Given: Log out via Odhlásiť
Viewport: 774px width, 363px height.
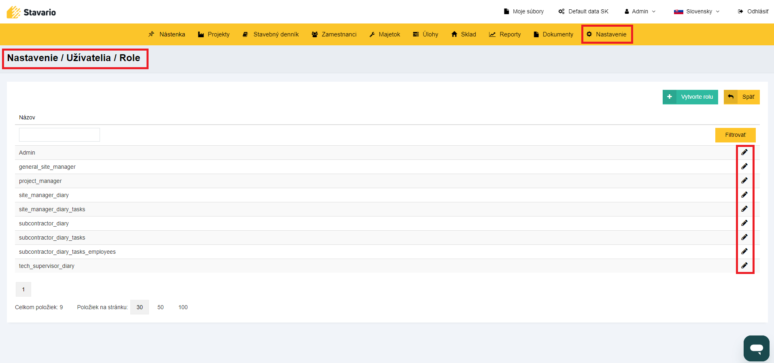Looking at the screenshot, I should point(753,11).
